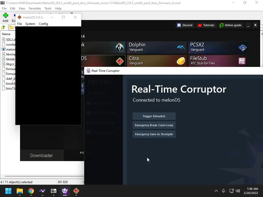Select romlist file in 7-Zip list
The width and height of the screenshot is (263, 197).
[x=8, y=45]
